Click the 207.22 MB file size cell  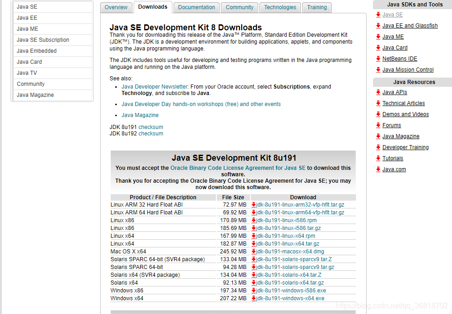233,298
